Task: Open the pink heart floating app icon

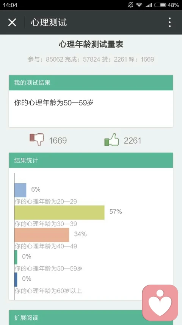Action: 160,303
